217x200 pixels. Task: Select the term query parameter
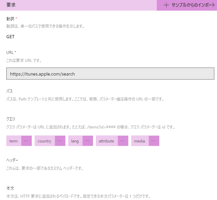(14, 141)
